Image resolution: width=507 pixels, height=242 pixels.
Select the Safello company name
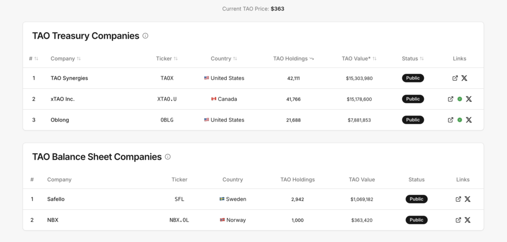pyautogui.click(x=55, y=199)
